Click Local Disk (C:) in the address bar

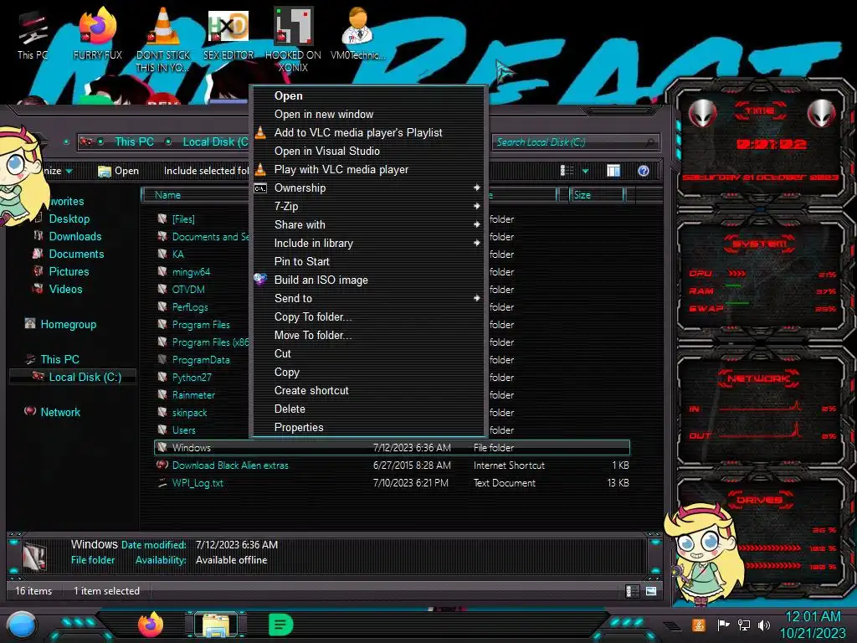point(215,141)
